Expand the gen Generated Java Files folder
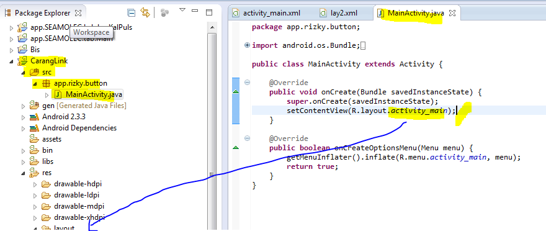Screen dimensions: 546x231 (23, 106)
